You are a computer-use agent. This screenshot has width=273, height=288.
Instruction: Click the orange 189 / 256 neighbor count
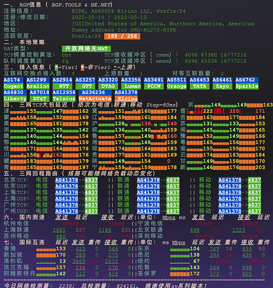pos(122,36)
